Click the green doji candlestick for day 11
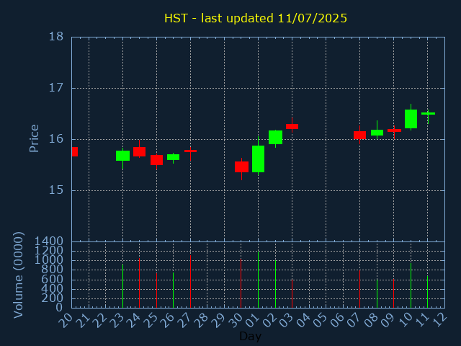Screen dimensions: 461x346 tap(428, 114)
